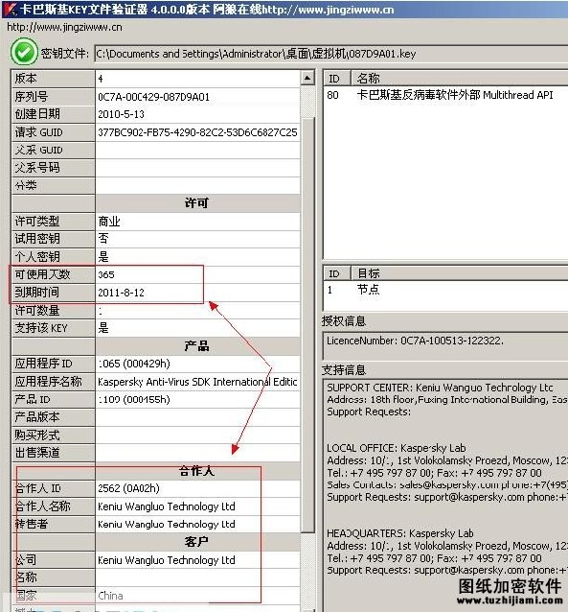This screenshot has height=612, width=568.
Task: Click the SUPPORT CENTER line in support info
Action: click(x=440, y=388)
